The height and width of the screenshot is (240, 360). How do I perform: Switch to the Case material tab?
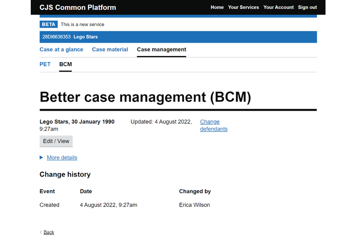click(x=110, y=49)
